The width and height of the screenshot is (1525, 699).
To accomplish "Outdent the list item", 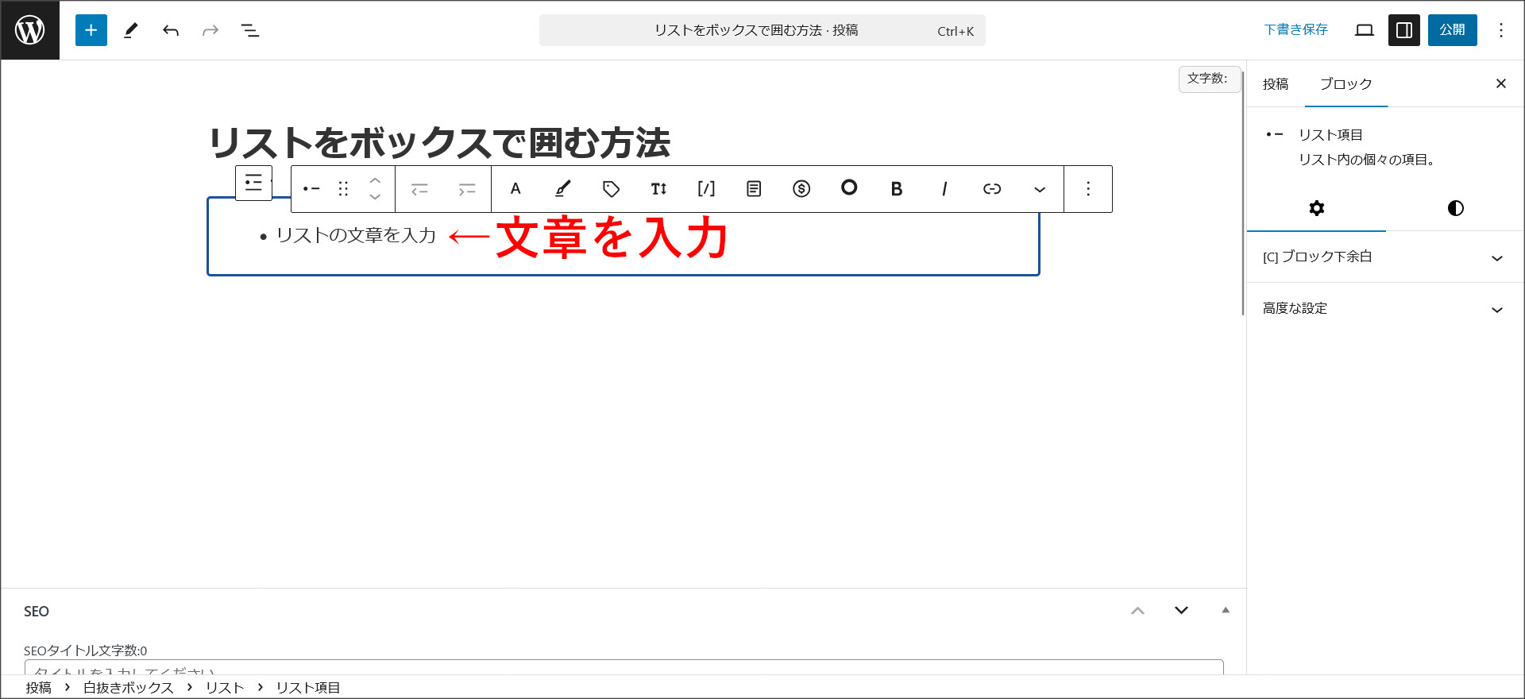I will tap(419, 189).
